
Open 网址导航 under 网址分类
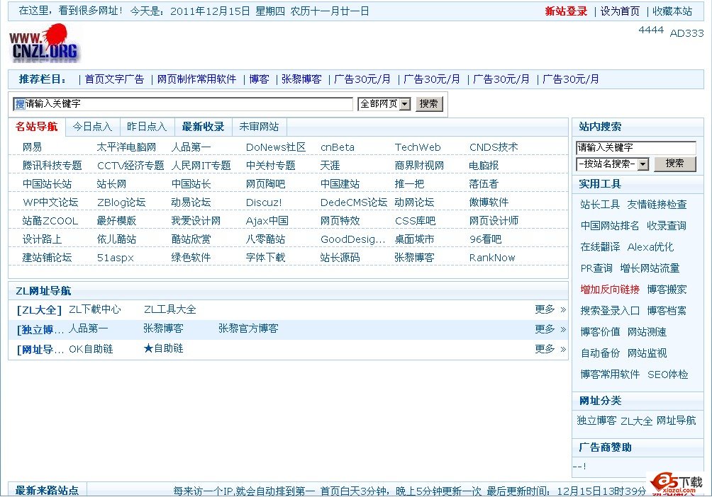pyautogui.click(x=676, y=421)
